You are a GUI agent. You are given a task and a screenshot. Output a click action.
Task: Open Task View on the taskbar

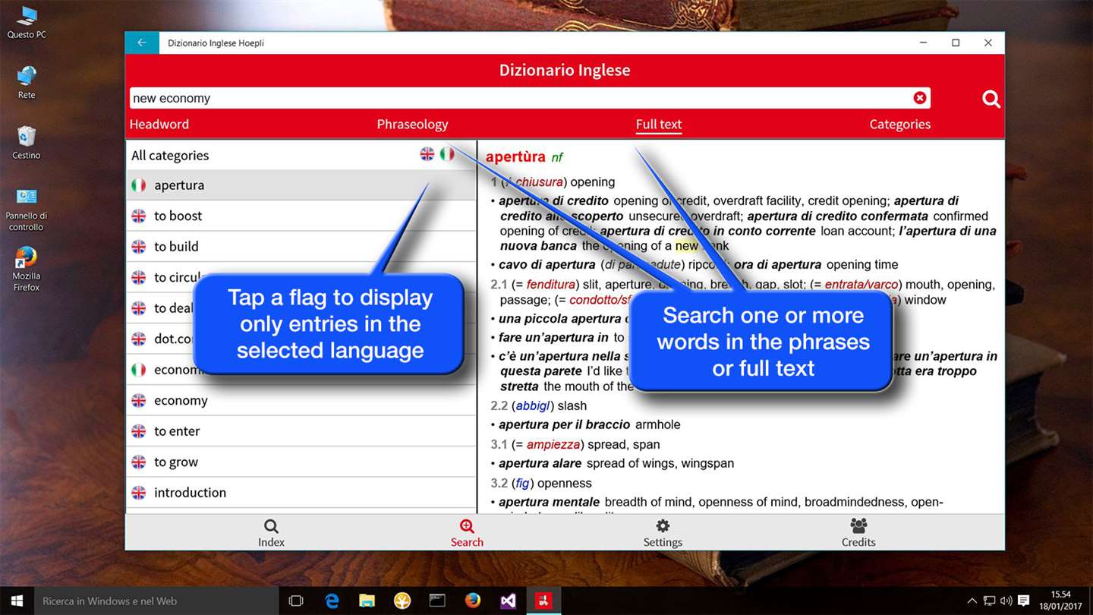[x=296, y=601]
